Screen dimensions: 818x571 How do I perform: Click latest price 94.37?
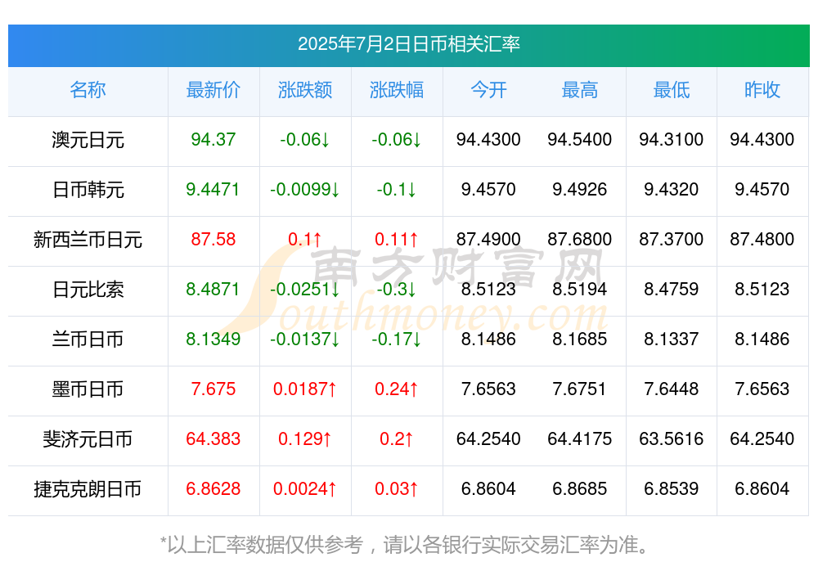(x=213, y=139)
